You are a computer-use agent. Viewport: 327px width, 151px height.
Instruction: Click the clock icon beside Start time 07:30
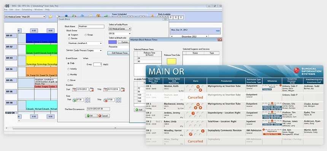click(74, 100)
